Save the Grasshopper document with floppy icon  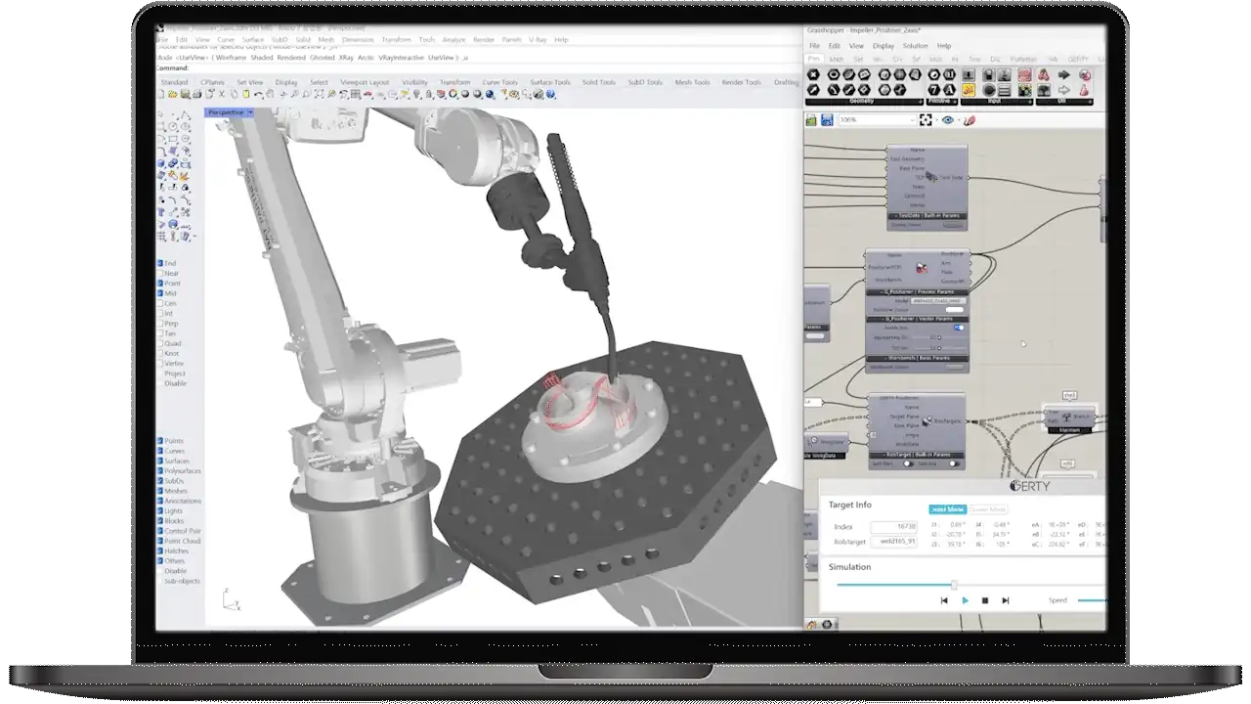coord(827,119)
